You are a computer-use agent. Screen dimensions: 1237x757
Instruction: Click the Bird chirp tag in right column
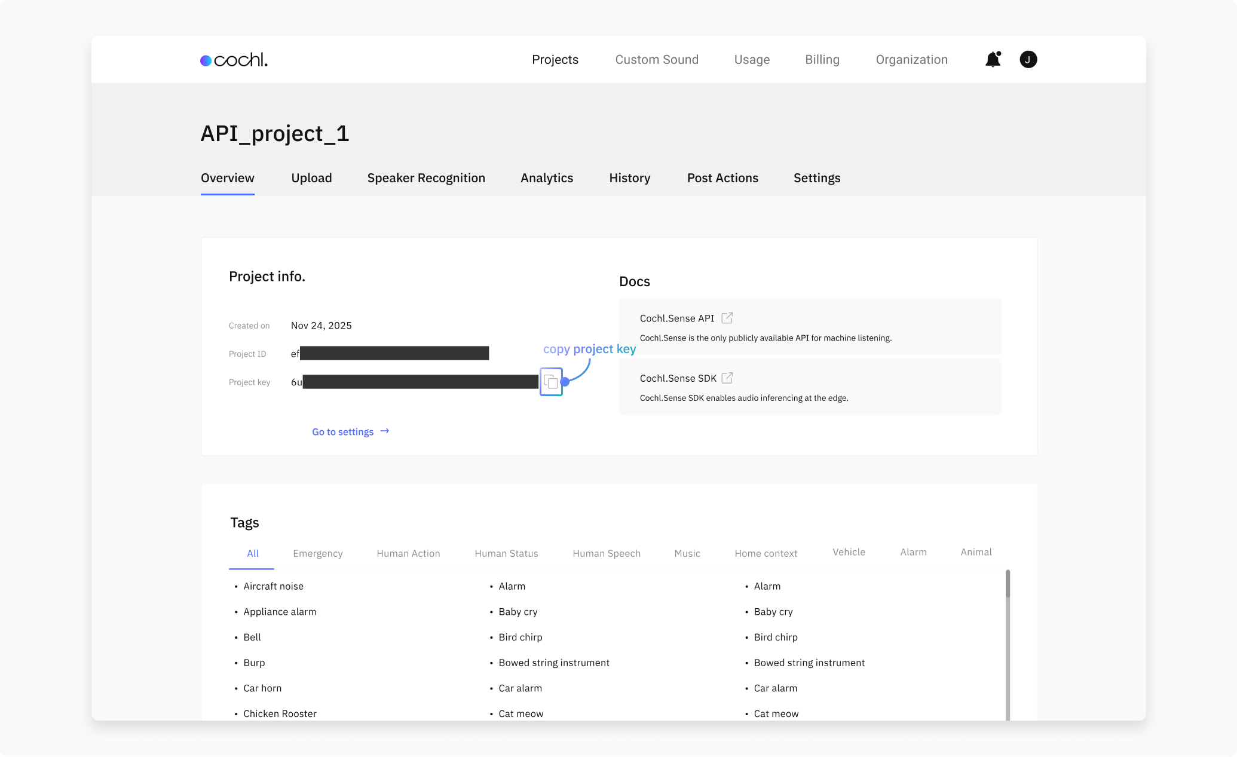tap(776, 637)
